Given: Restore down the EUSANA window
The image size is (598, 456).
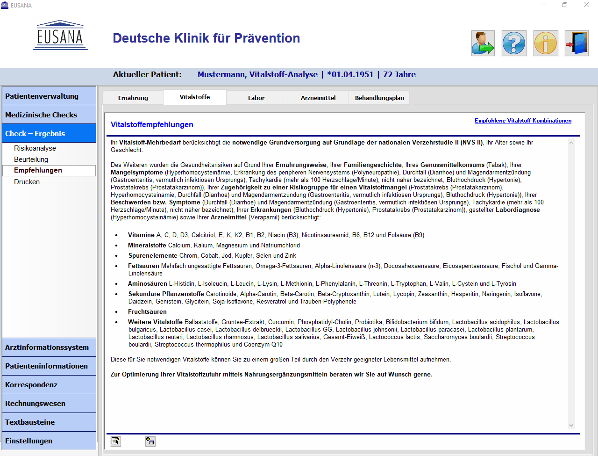Looking at the screenshot, I should tap(565, 5).
